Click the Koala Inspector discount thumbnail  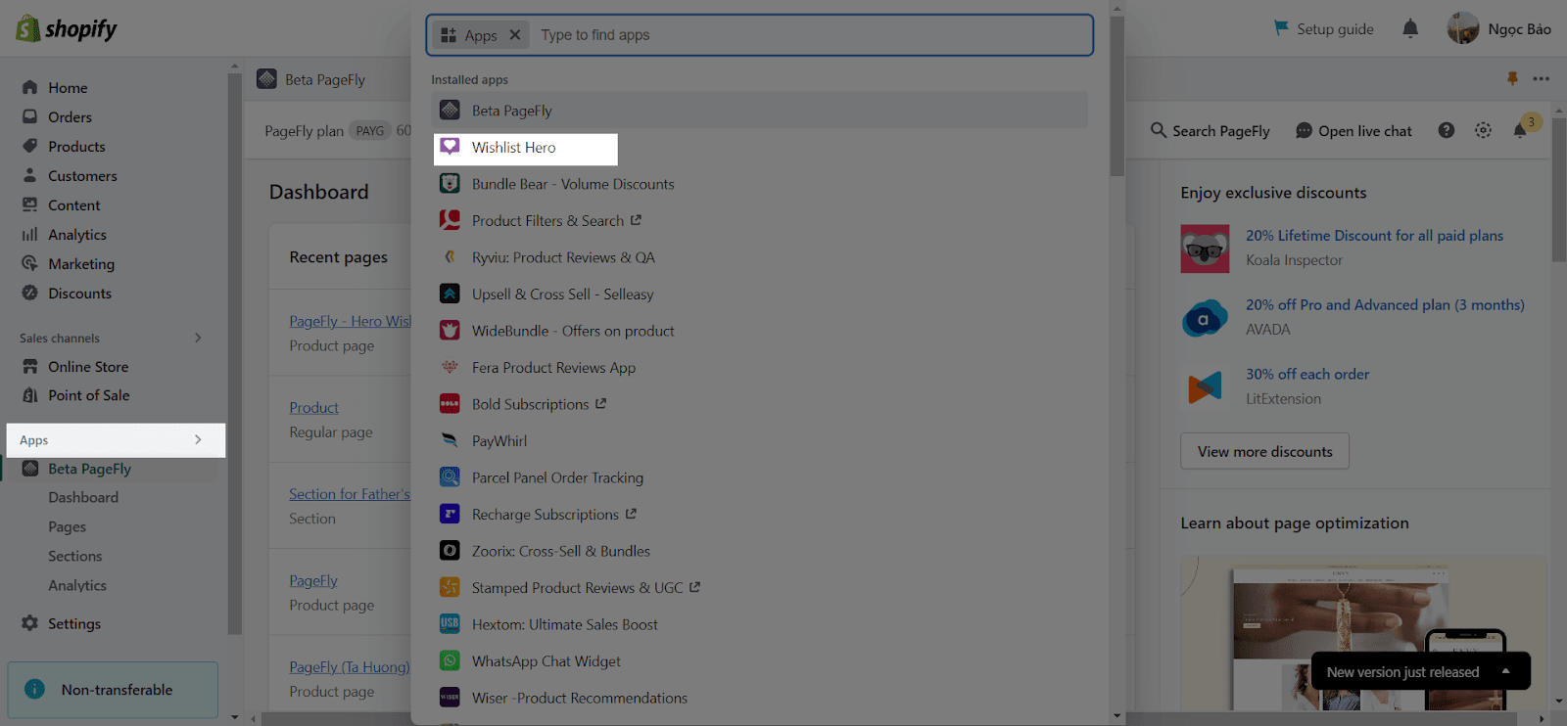point(1205,249)
